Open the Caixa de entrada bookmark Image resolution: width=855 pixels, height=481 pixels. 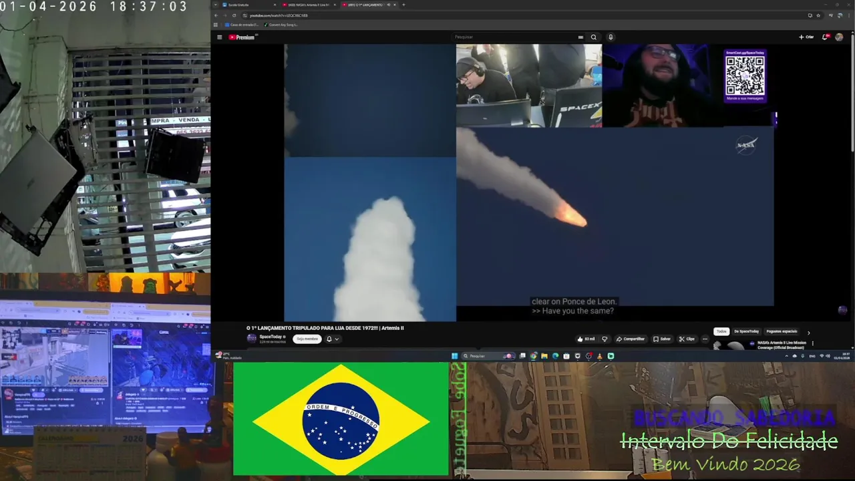coord(242,25)
